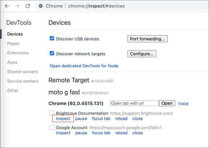The width and height of the screenshot is (209, 148).
Task: Click the Chrome site info icon
Action: [x=41, y=6]
